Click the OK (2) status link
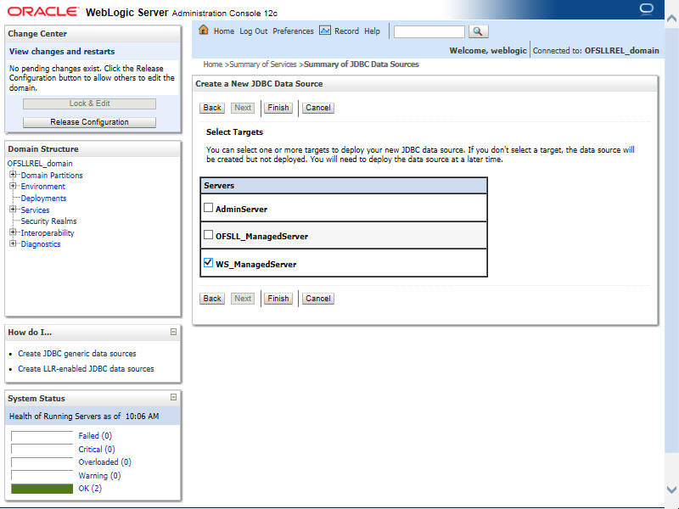This screenshot has width=679, height=509. coord(90,489)
